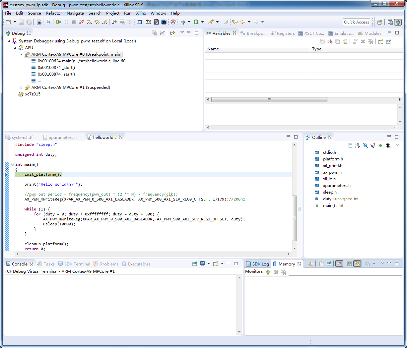
Task: Click the Disconnect icon in main toolbar
Action: (x=82, y=22)
